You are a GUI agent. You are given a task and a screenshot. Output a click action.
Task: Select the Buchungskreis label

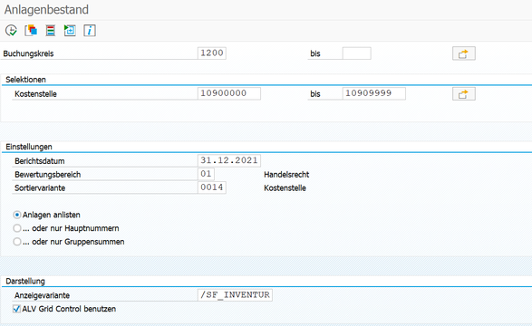click(x=28, y=53)
